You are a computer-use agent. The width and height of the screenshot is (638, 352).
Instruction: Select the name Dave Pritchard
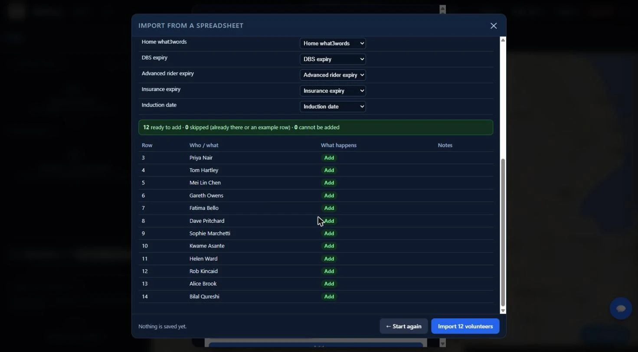(x=207, y=221)
